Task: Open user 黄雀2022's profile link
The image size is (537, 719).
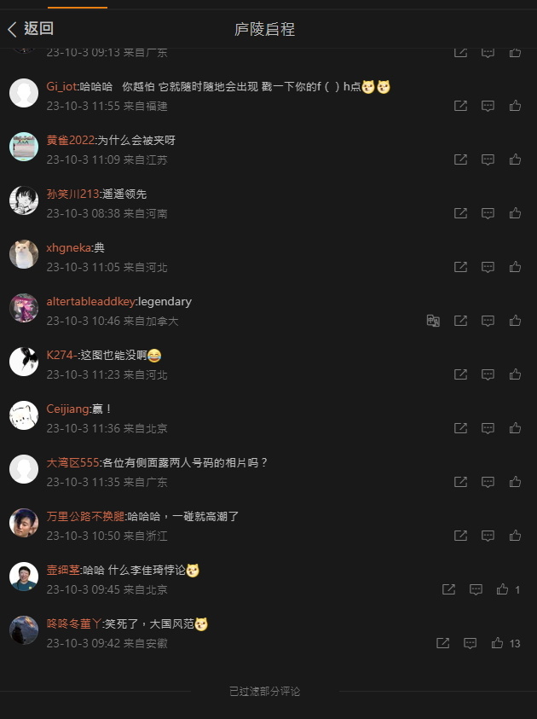Action: (71, 141)
